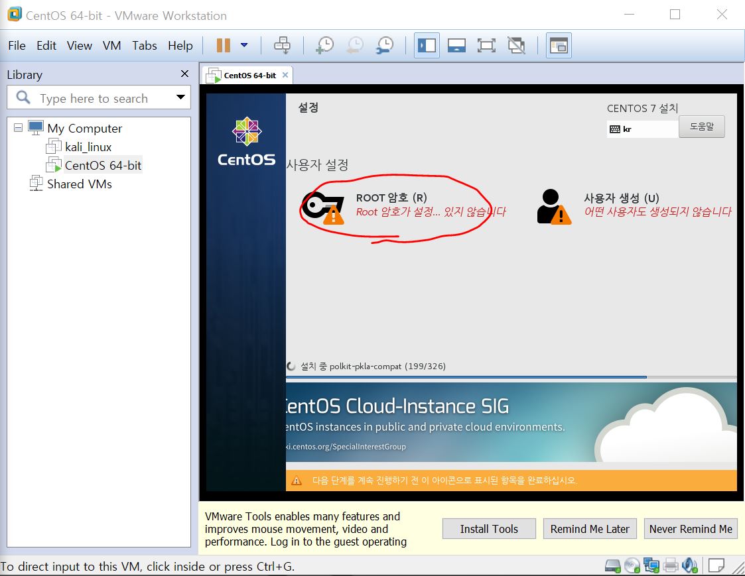Click the network adapter status icon
This screenshot has width=745, height=576.
tap(651, 565)
